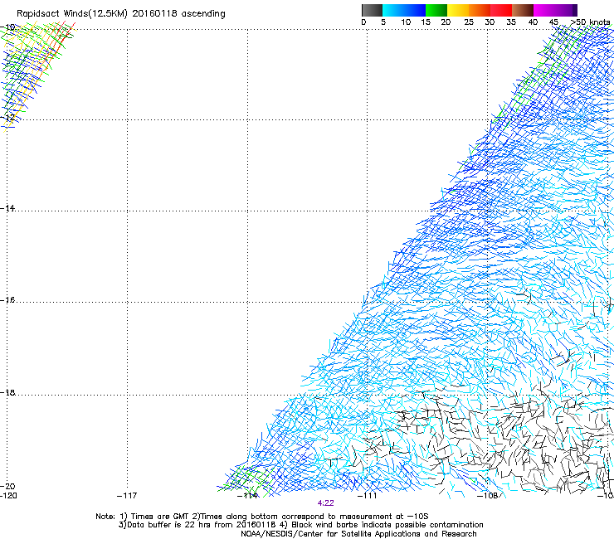Click the -12 latitude axis label
The image size is (614, 539).
pyautogui.click(x=7, y=117)
